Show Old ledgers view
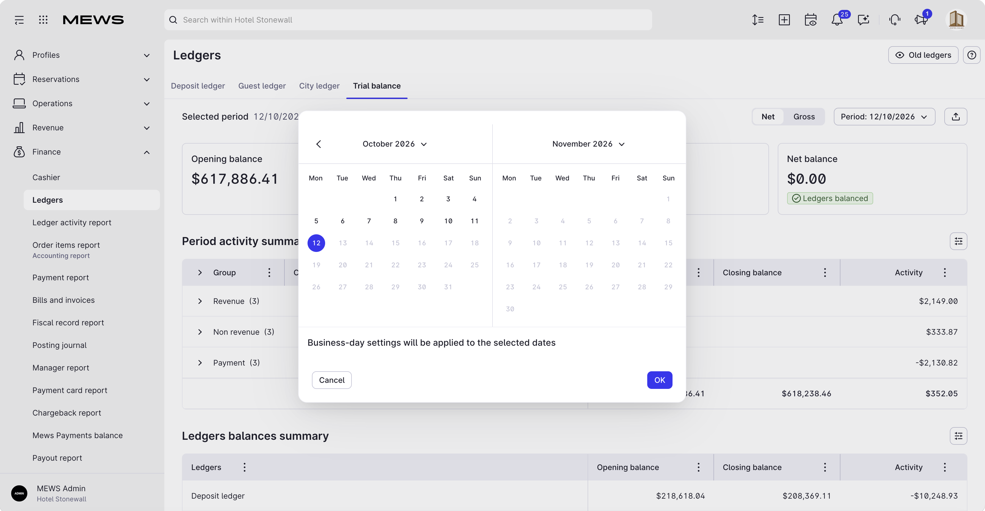This screenshot has height=511, width=985. point(923,55)
